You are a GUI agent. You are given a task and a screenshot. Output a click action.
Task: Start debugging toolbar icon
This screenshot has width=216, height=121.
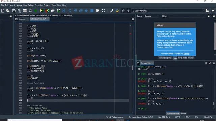(64, 11)
